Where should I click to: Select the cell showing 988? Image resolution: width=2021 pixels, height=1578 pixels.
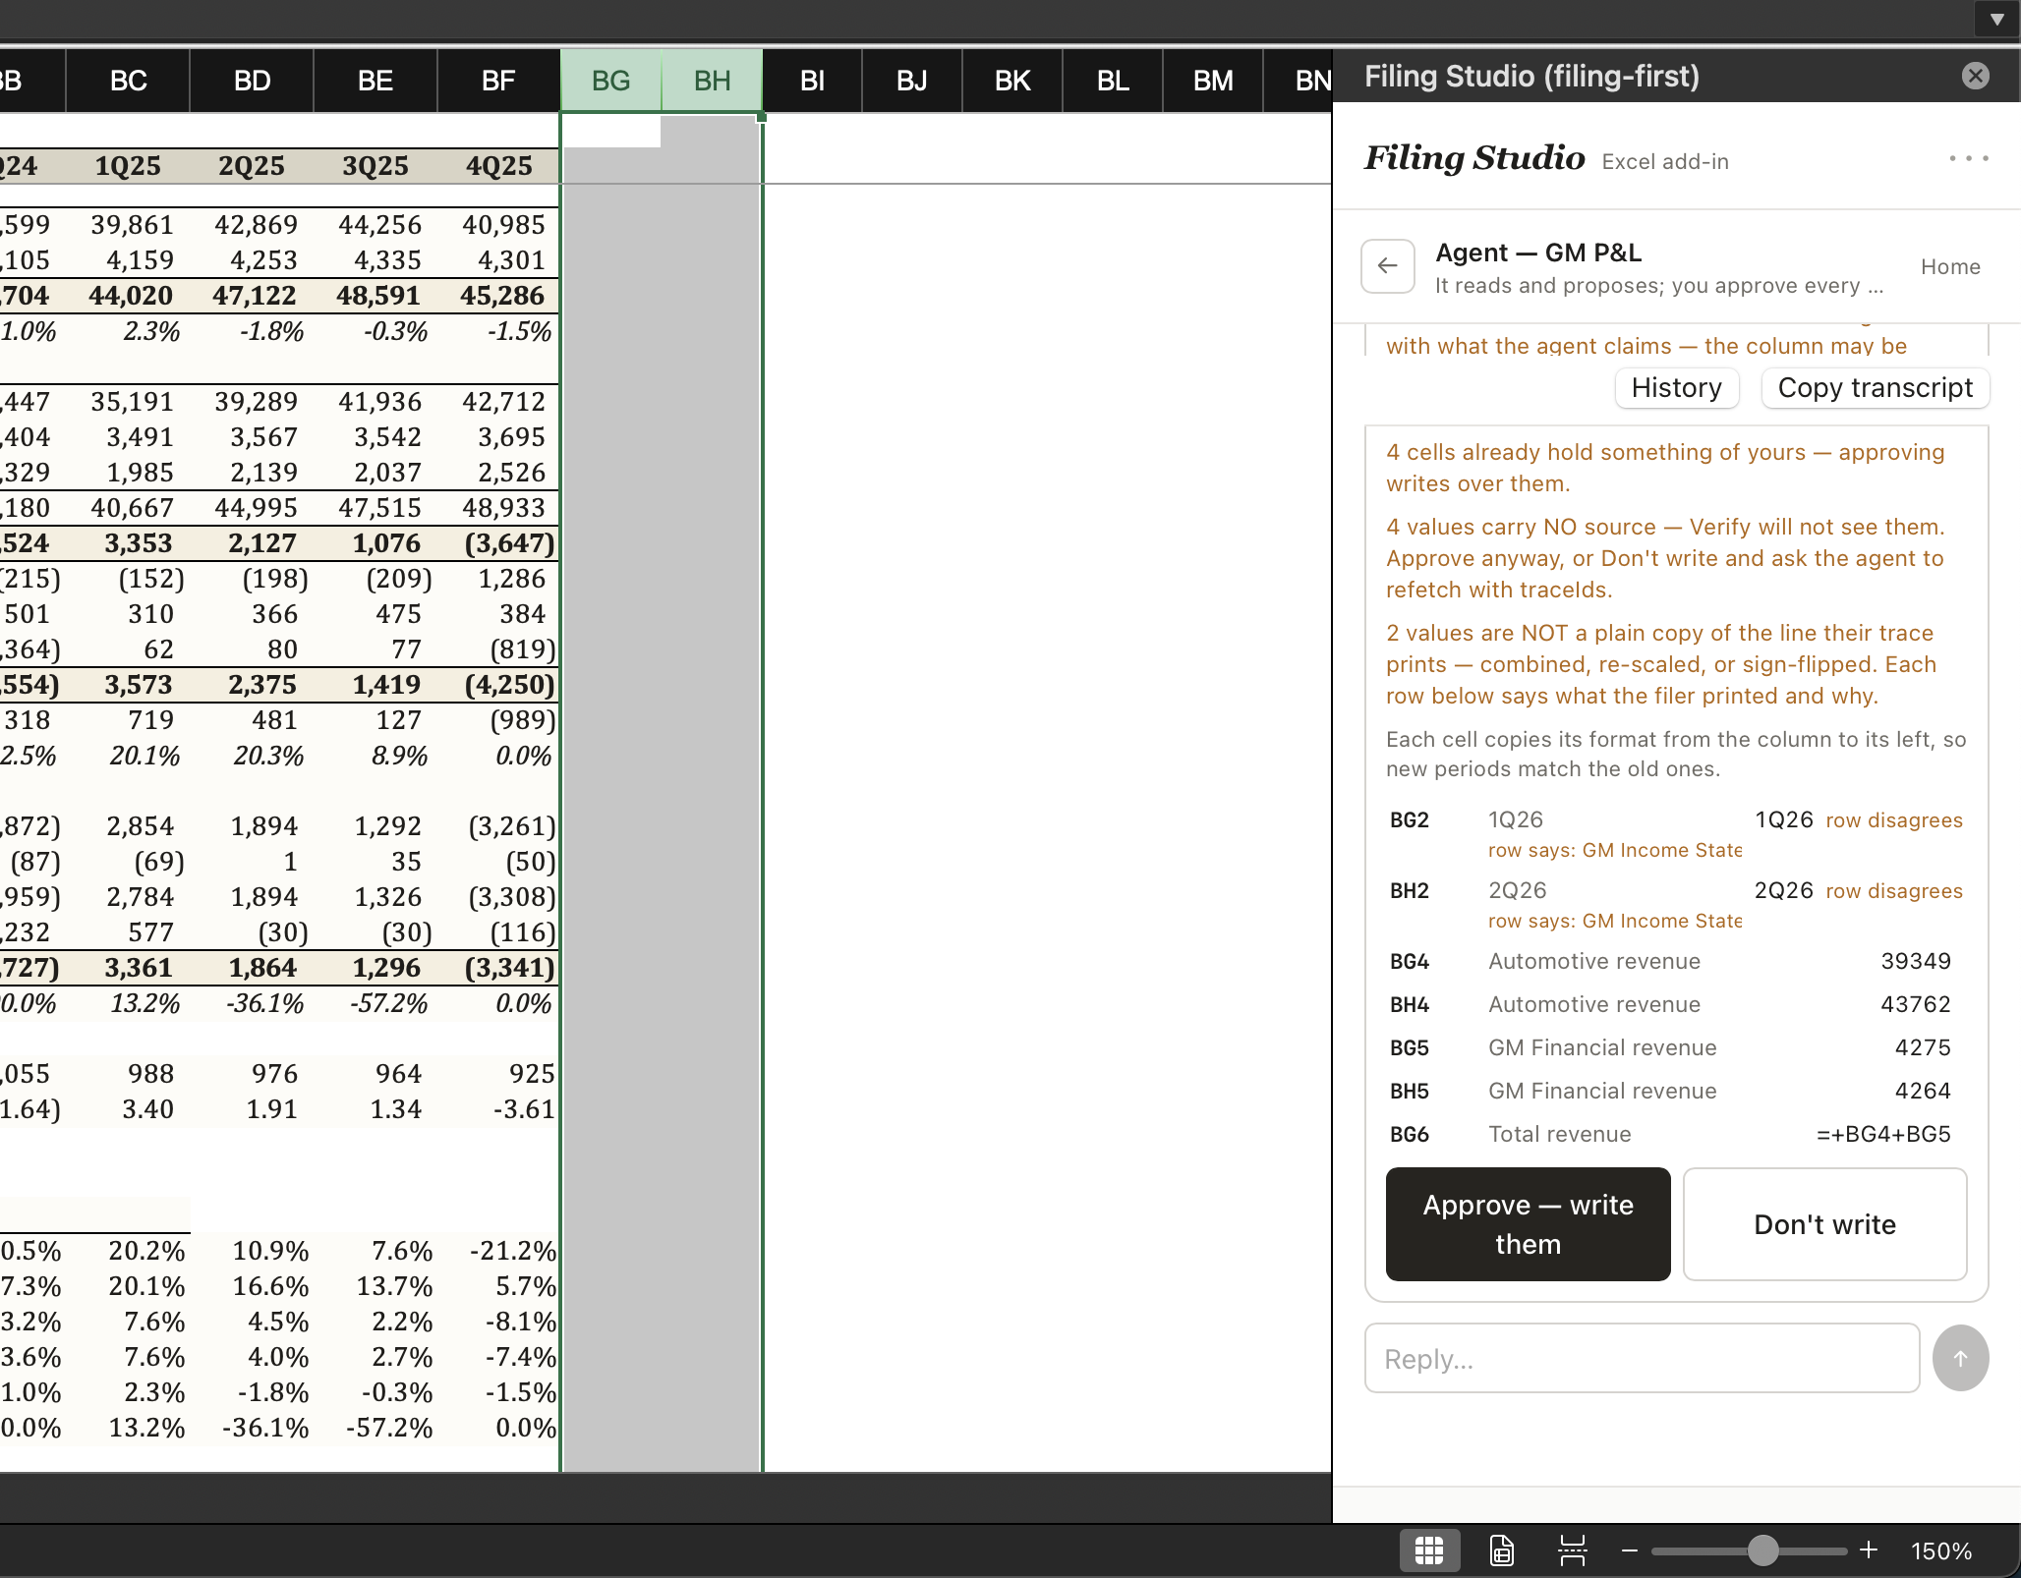[129, 1074]
